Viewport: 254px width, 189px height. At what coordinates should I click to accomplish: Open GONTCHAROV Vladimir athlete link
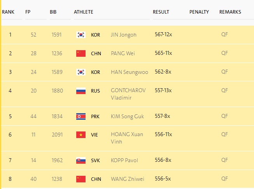point(128,94)
